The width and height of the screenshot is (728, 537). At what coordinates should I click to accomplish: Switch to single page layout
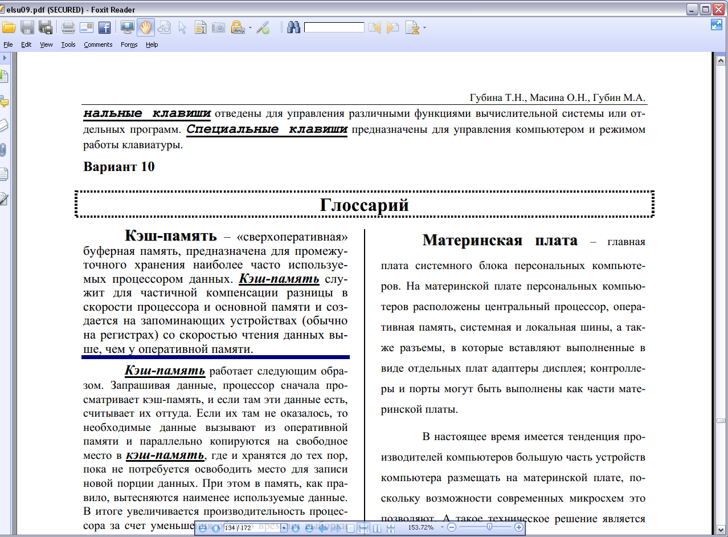(x=350, y=528)
